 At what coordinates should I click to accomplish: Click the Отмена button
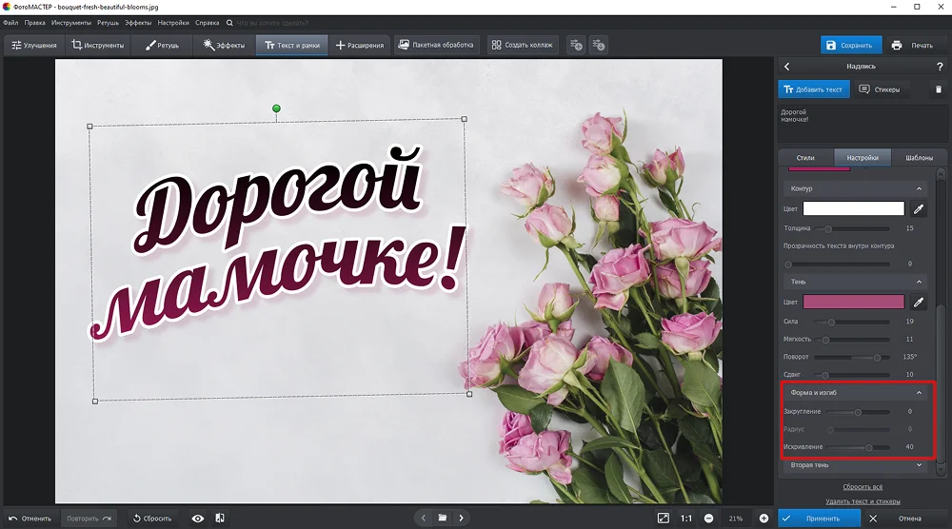tap(903, 519)
